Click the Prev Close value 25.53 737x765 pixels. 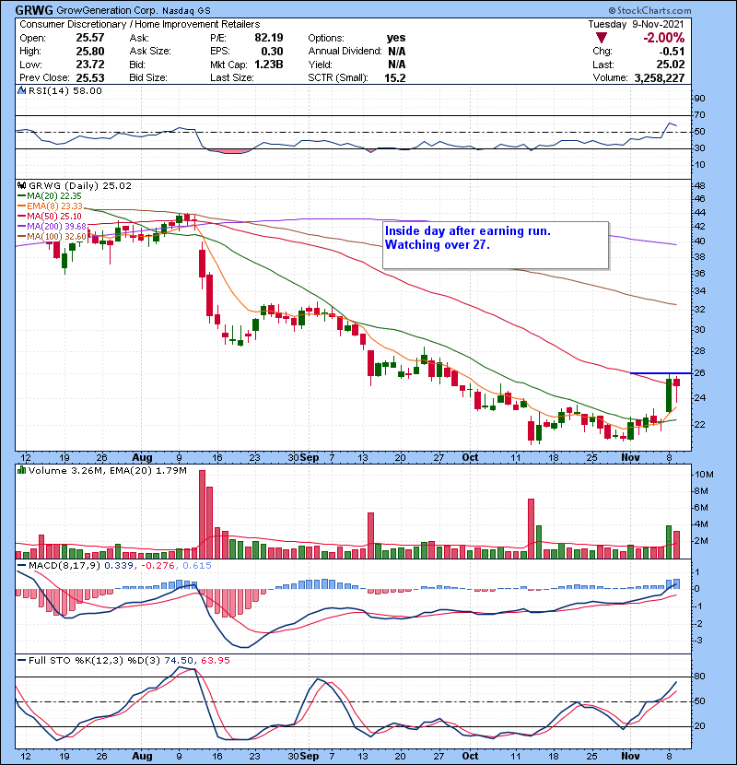pyautogui.click(x=90, y=77)
